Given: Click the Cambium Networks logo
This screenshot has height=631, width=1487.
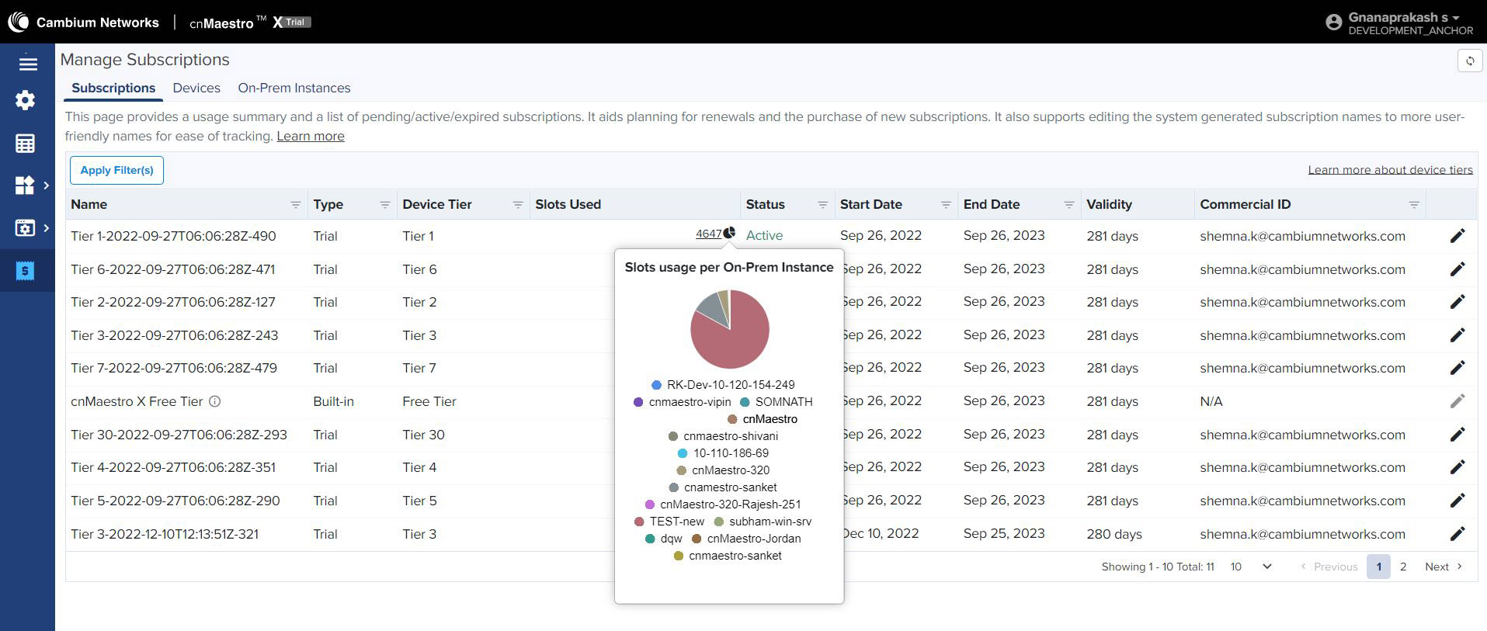Looking at the screenshot, I should (x=83, y=23).
